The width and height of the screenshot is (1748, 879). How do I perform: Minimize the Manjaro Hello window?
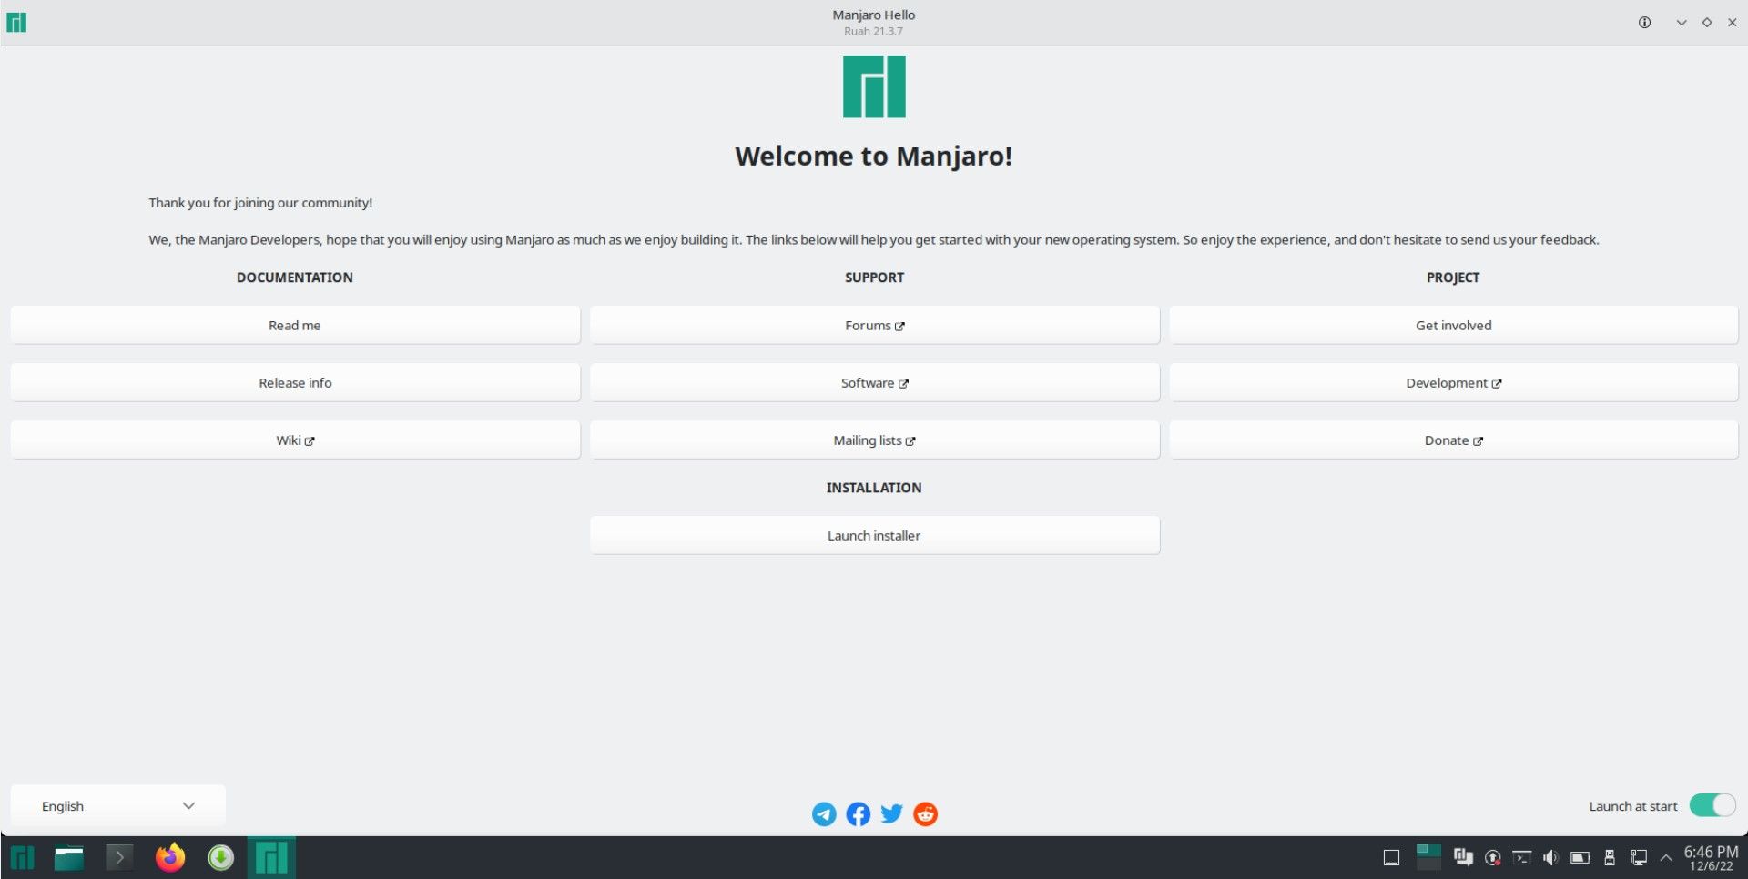[1682, 23]
